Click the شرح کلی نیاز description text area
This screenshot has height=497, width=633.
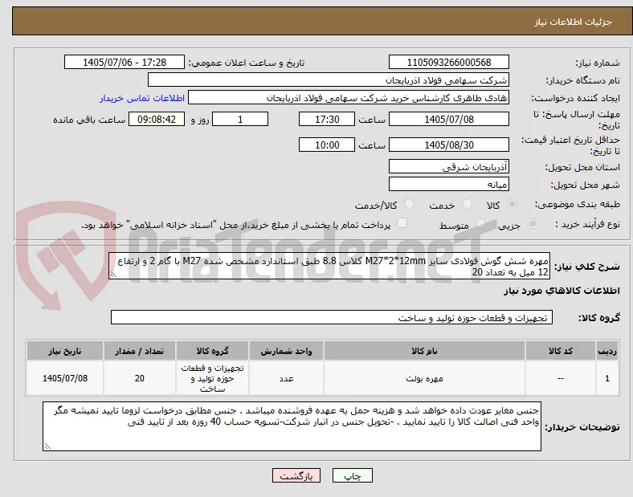click(x=329, y=267)
